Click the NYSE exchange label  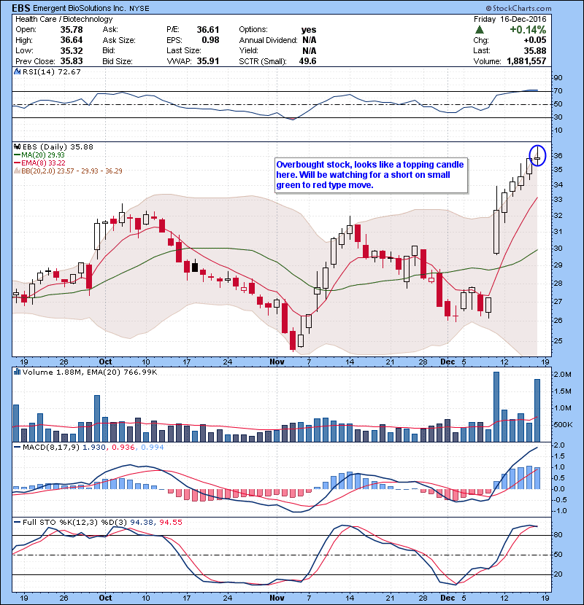(139, 9)
